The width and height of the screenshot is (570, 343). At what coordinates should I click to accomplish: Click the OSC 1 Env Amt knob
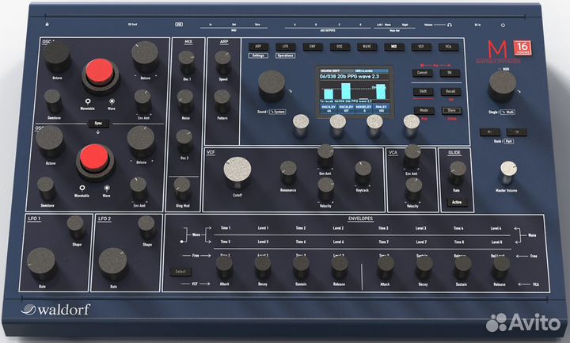tap(142, 101)
